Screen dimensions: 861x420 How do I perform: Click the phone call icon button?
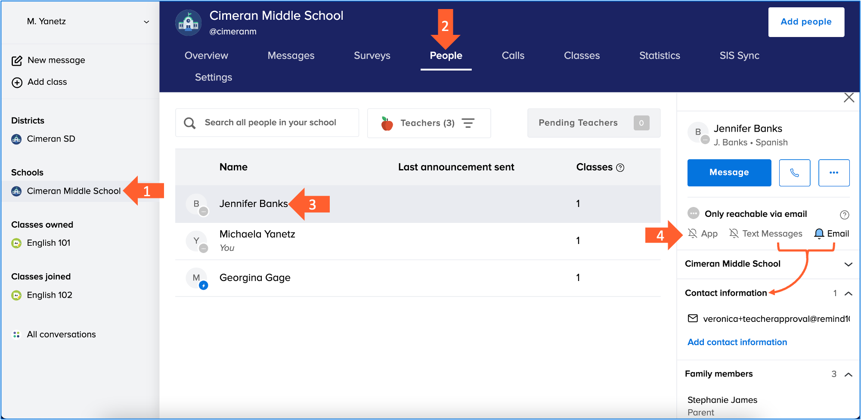coord(794,173)
